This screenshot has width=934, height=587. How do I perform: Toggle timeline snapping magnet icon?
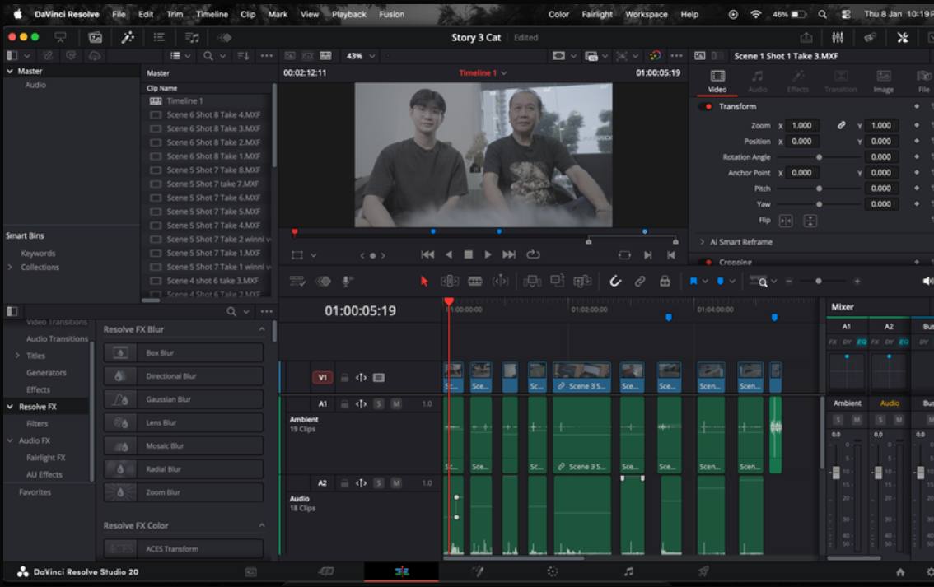pyautogui.click(x=615, y=282)
